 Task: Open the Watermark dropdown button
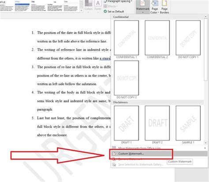142,7
